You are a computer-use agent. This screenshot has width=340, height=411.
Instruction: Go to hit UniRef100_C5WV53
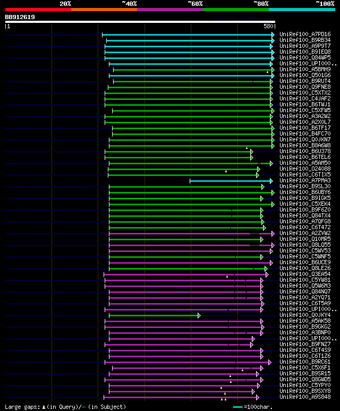point(305,250)
